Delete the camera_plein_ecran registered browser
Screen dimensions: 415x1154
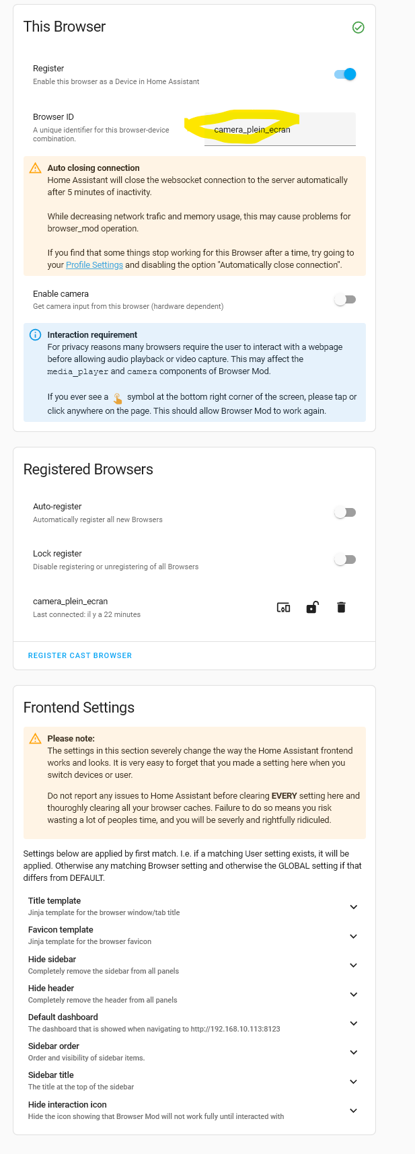(341, 608)
